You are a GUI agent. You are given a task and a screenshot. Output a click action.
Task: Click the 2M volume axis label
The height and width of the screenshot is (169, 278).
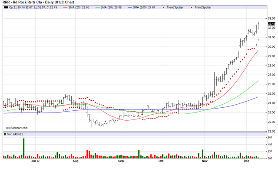pyautogui.click(x=270, y=151)
